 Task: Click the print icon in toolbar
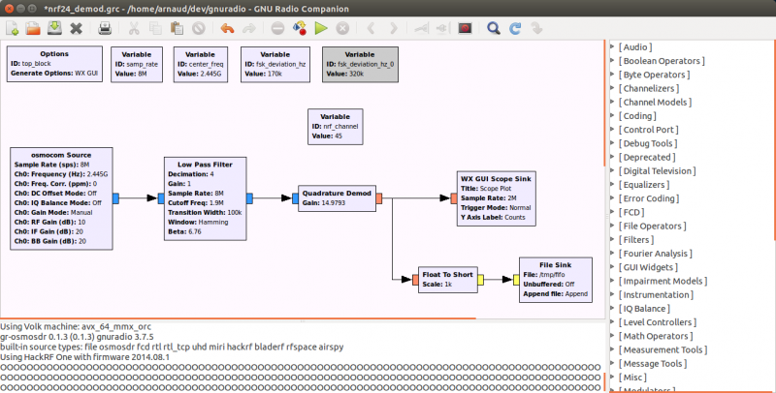pyautogui.click(x=105, y=28)
